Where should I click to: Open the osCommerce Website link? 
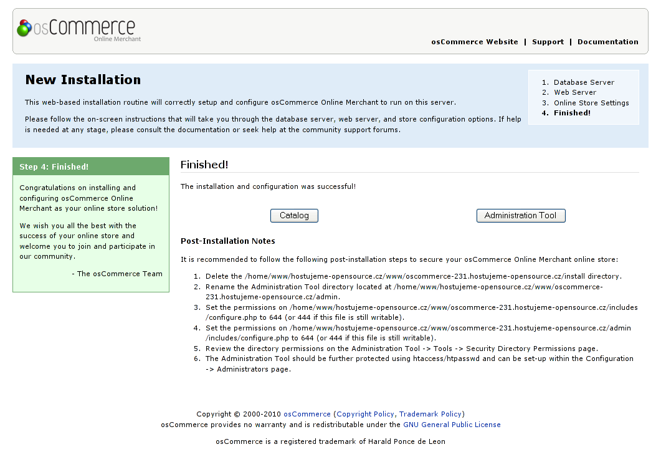475,42
